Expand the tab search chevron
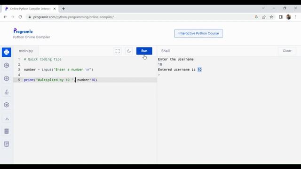 coord(263,8)
